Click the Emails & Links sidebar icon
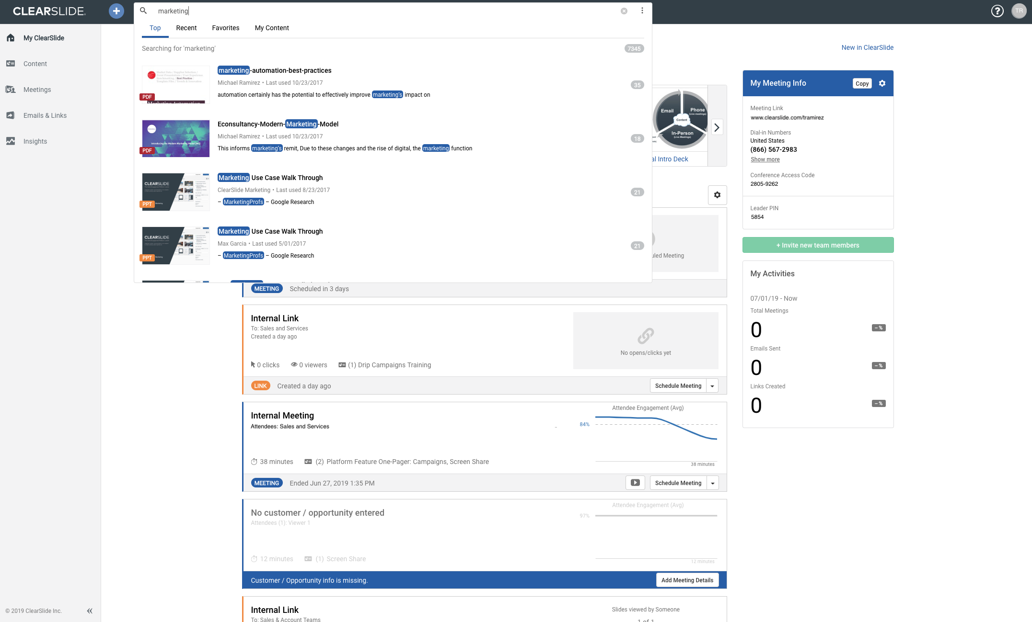 click(x=11, y=115)
